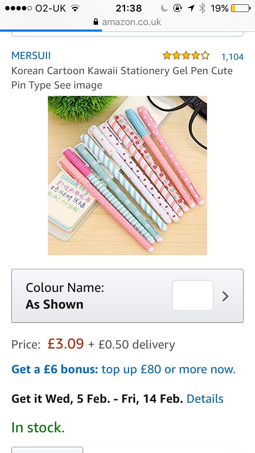Open the delivery Details link
This screenshot has height=453, width=255.
(x=205, y=399)
